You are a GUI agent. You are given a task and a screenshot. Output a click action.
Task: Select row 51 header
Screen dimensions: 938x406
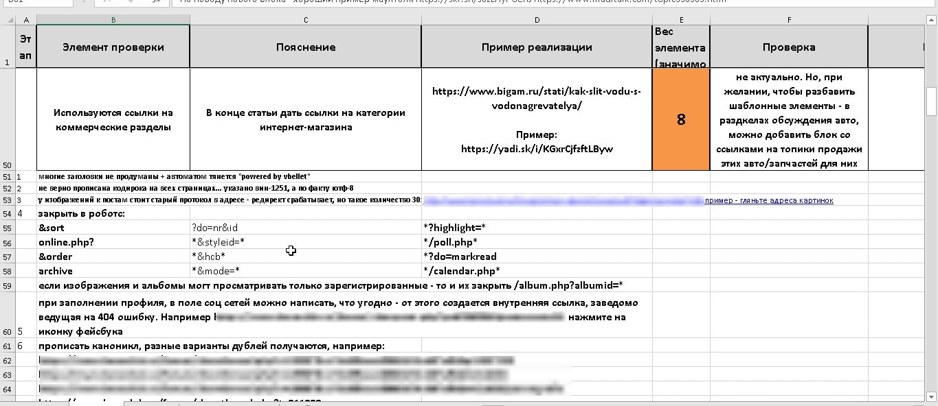click(x=8, y=176)
